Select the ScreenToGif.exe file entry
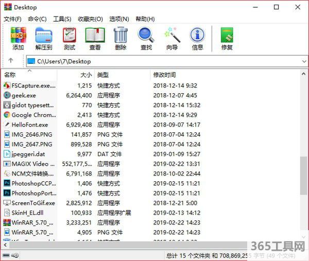The image size is (309, 261). pyautogui.click(x=33, y=203)
